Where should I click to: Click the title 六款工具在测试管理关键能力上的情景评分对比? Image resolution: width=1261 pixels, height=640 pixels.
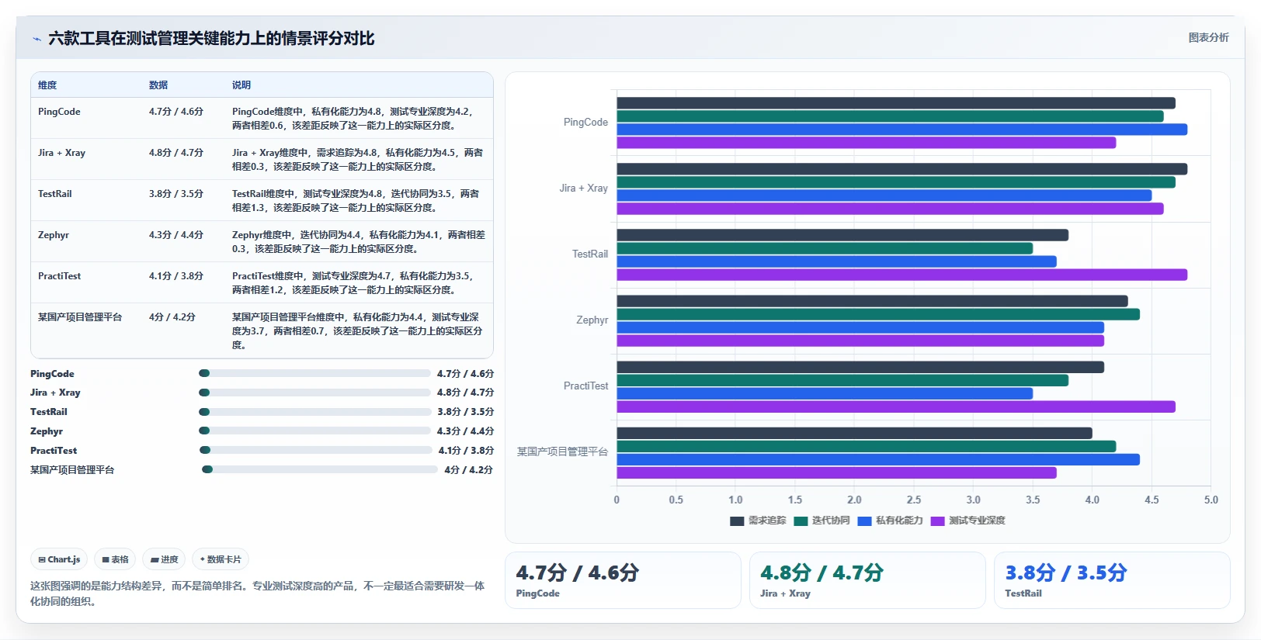211,39
